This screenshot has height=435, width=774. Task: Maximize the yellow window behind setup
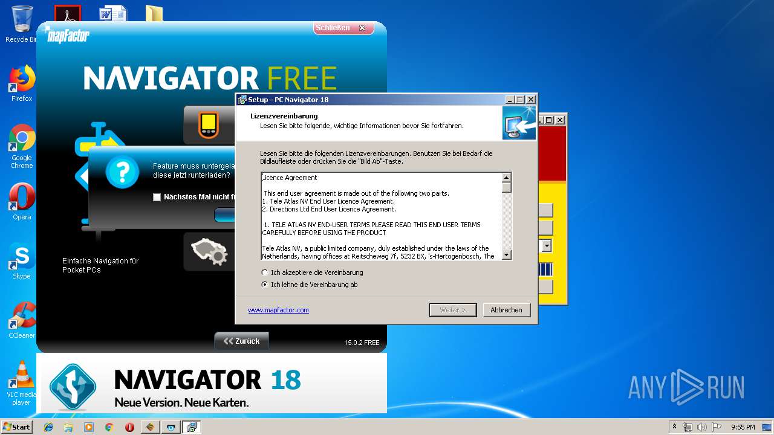pos(549,120)
